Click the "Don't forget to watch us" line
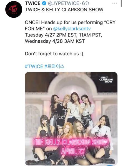Screen dimensions: 123x166 pyautogui.click(x=54, y=54)
